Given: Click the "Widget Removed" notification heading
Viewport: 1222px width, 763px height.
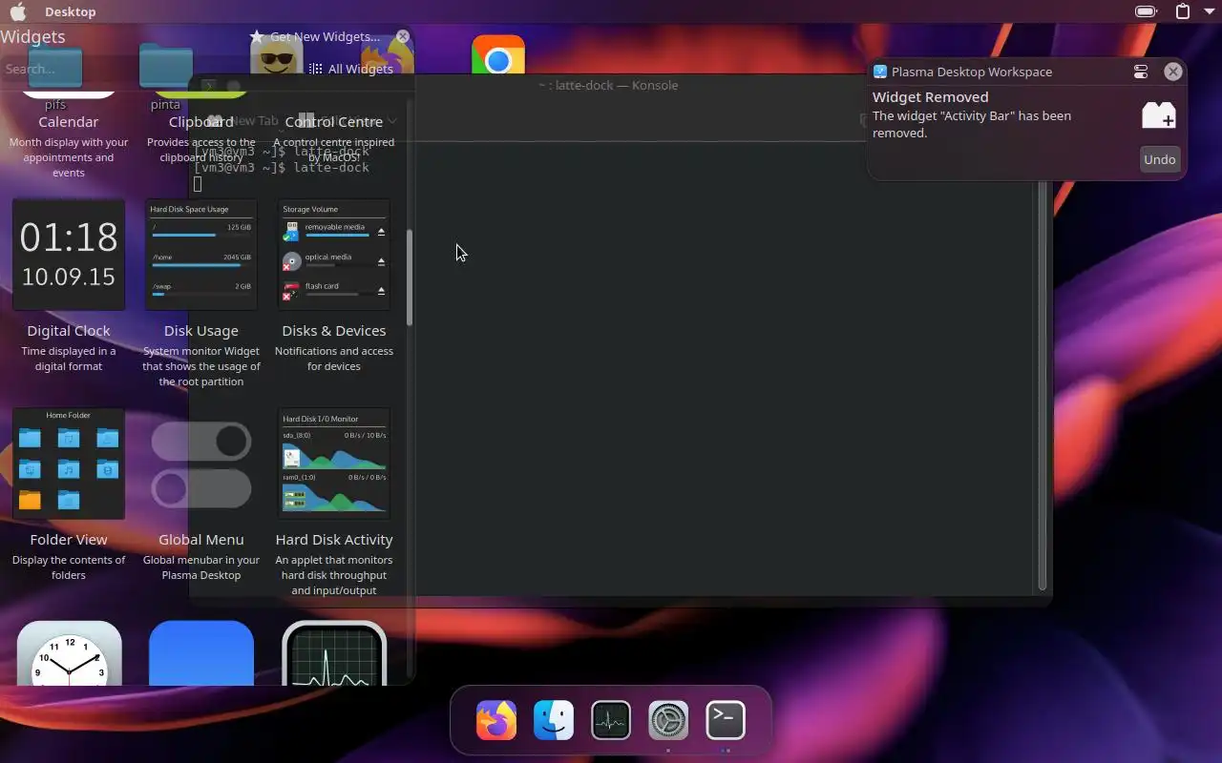Looking at the screenshot, I should click(930, 97).
